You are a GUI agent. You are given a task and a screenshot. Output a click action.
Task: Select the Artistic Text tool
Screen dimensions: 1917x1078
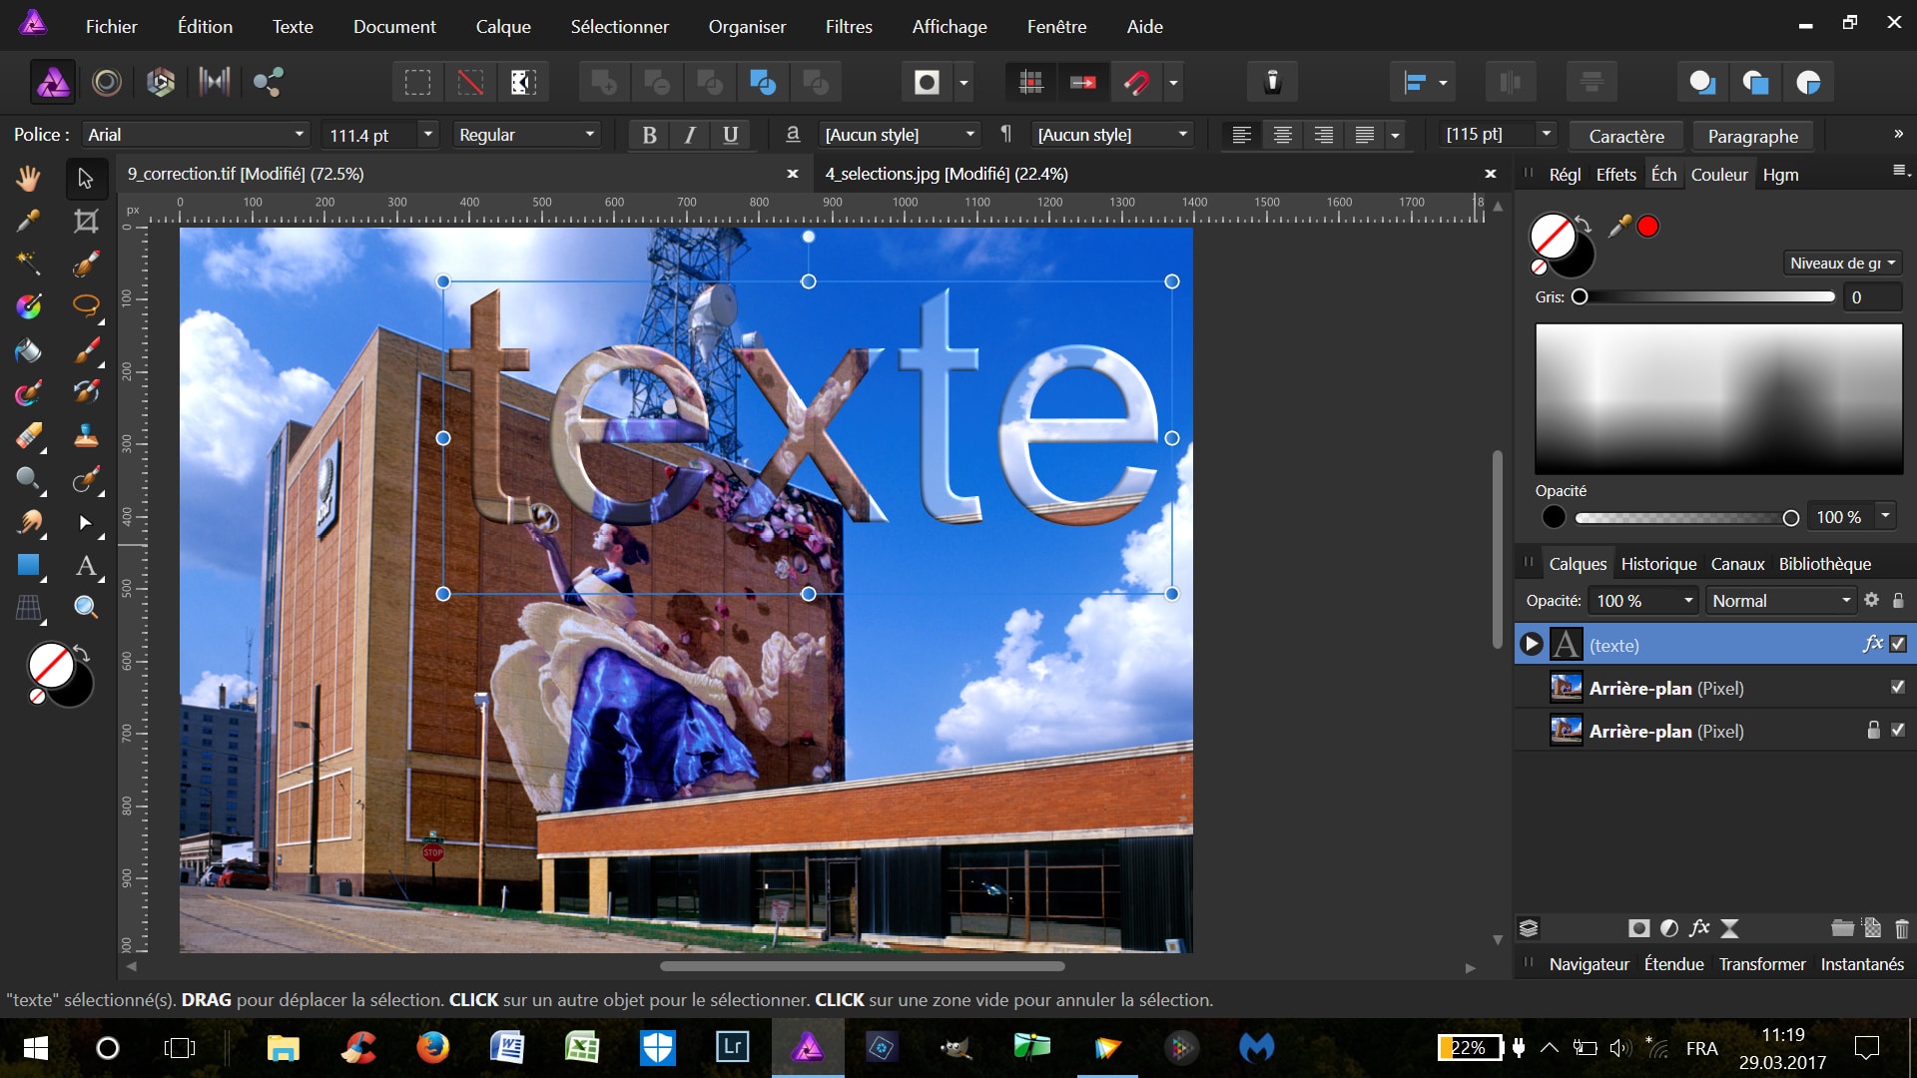87,566
